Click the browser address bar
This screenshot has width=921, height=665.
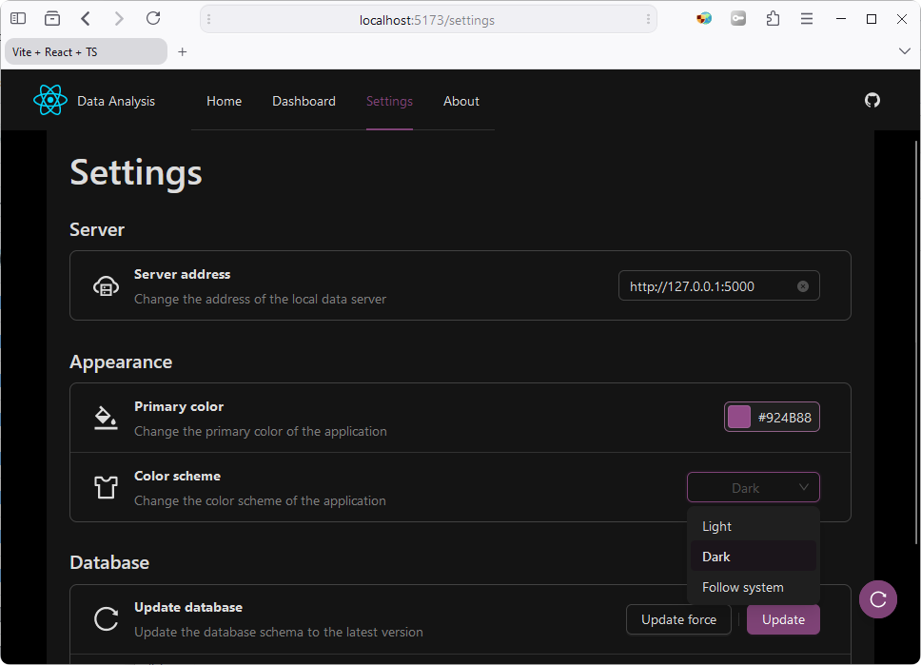(427, 20)
